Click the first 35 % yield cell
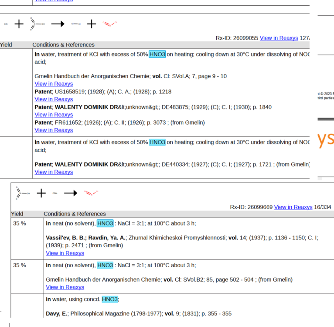This screenshot has height=327, width=334. coord(19,224)
